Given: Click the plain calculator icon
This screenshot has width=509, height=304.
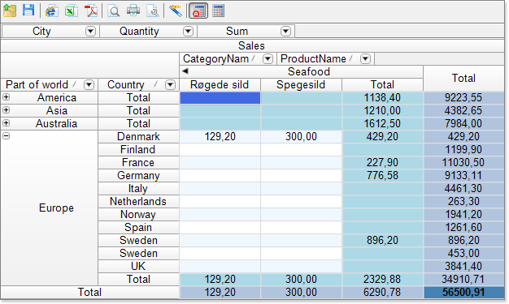Looking at the screenshot, I should (x=218, y=11).
